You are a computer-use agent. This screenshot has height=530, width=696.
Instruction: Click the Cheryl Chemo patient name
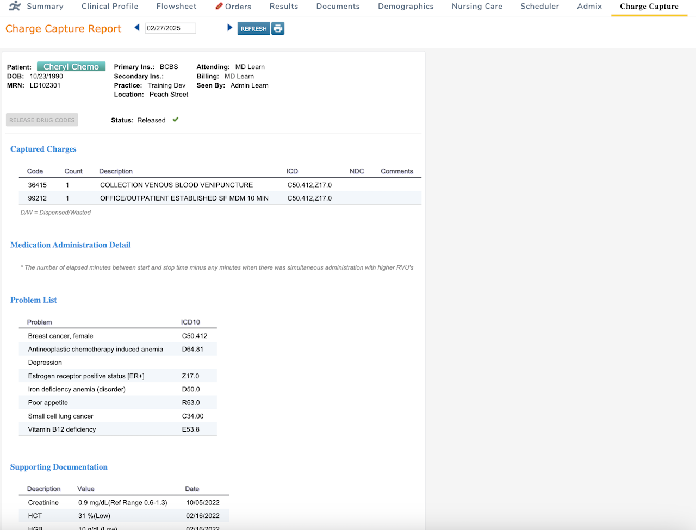pyautogui.click(x=71, y=66)
